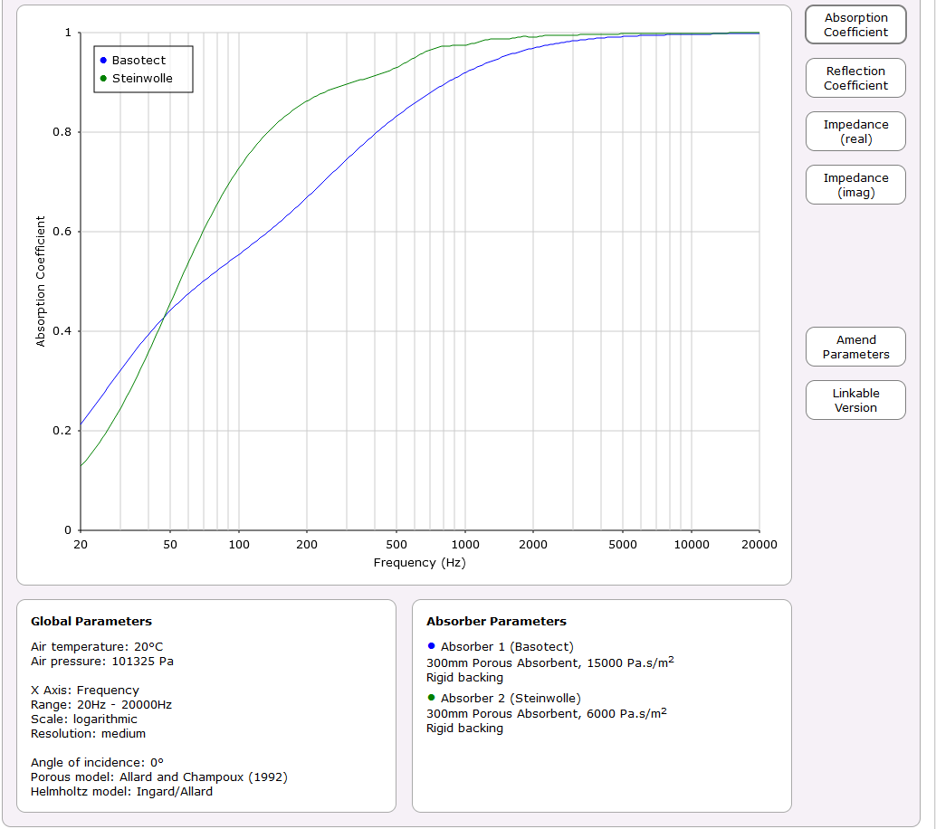Open the Impedance (real) plot
The image size is (936, 829).
855,132
